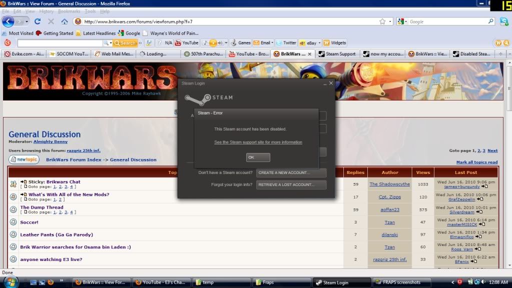512x288 pixels.
Task: Click Retrieve a Lost Account in Steam
Action: click(291, 184)
